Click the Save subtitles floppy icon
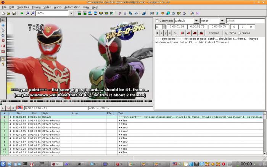Image resolution: width=267 pixels, height=167 pixels. point(14,13)
